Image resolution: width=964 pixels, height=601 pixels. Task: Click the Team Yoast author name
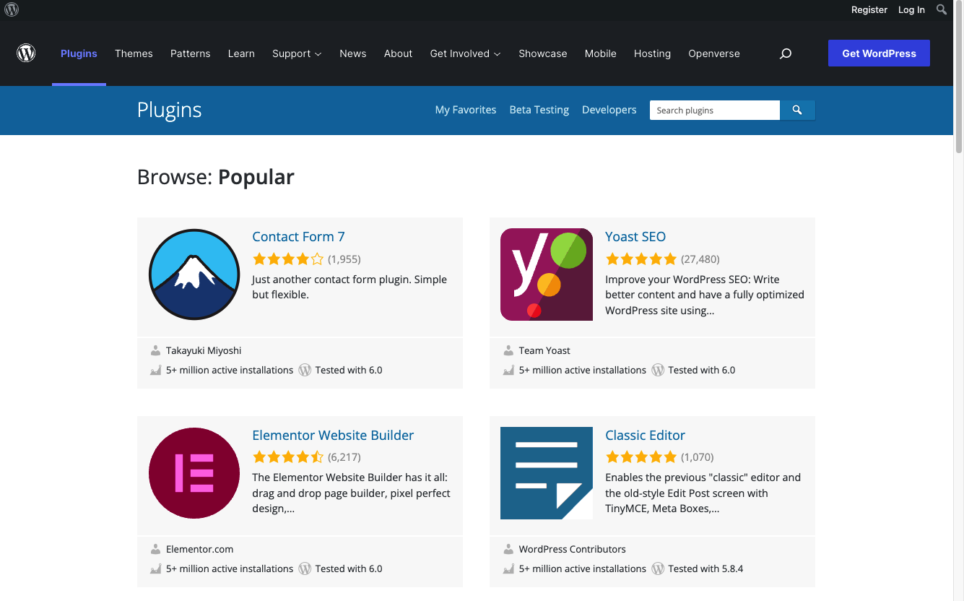click(544, 350)
